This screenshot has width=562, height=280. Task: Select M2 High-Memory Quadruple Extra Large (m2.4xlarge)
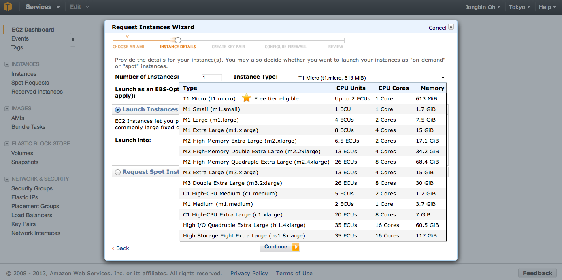pos(313,162)
